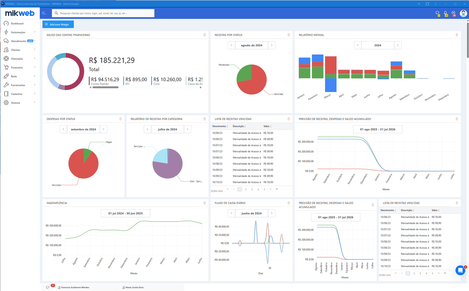Click the Adicionar Widget button
Screen dimensions: 469x291
point(58,24)
